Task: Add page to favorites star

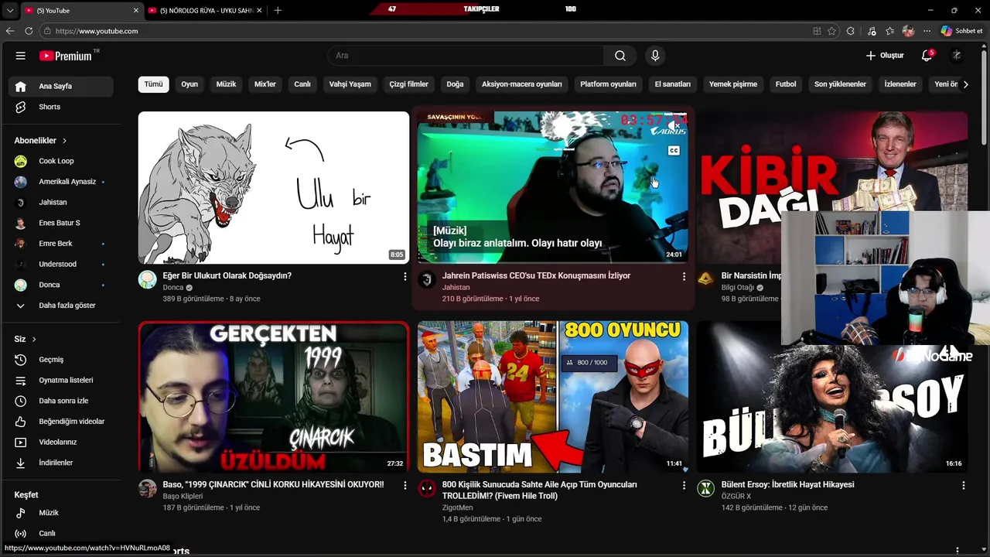Action: pos(831,31)
